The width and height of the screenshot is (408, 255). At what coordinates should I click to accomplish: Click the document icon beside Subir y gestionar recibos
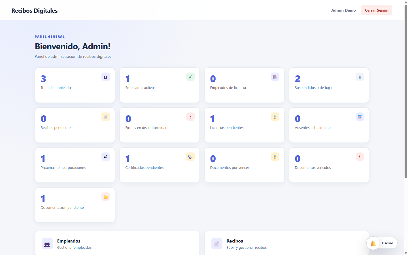click(217, 244)
